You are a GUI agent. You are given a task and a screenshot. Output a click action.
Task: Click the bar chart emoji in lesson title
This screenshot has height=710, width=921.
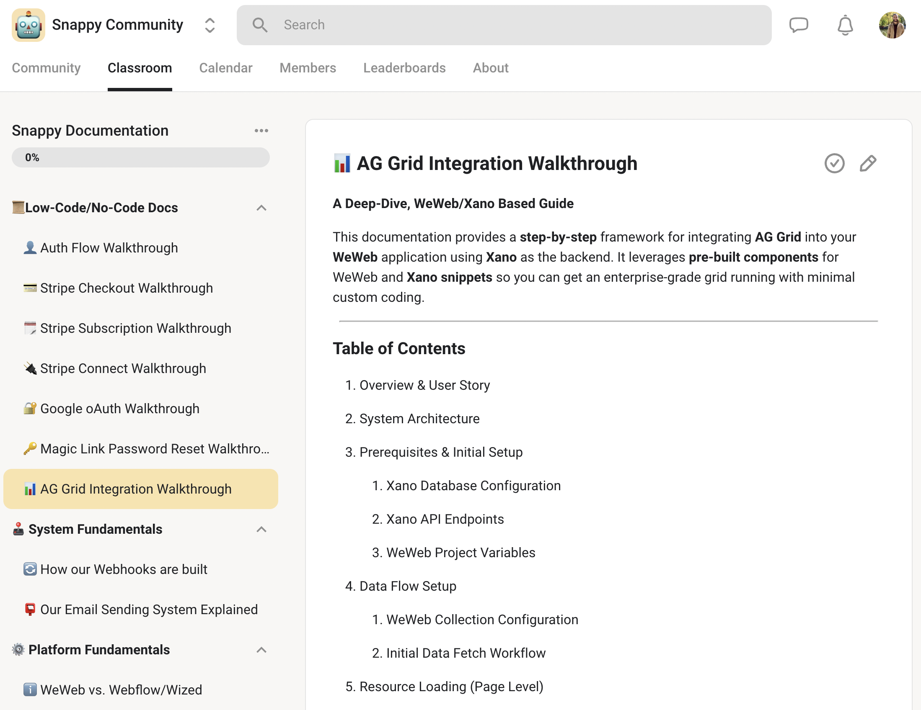pos(341,164)
